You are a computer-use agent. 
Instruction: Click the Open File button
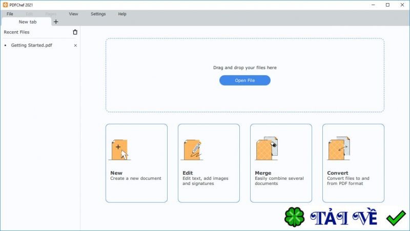[x=245, y=80]
